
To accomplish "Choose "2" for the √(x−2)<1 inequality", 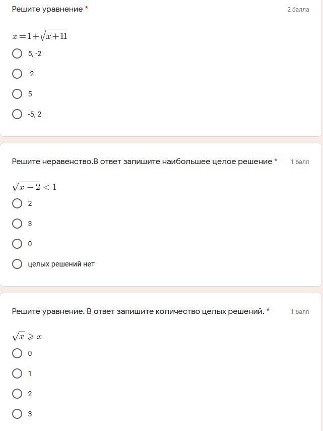I will 17,203.
